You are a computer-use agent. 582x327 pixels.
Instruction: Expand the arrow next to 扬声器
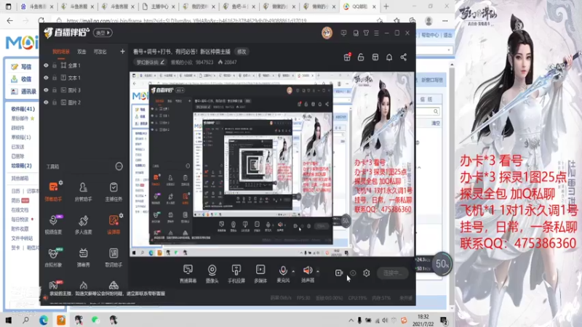coord(318,271)
